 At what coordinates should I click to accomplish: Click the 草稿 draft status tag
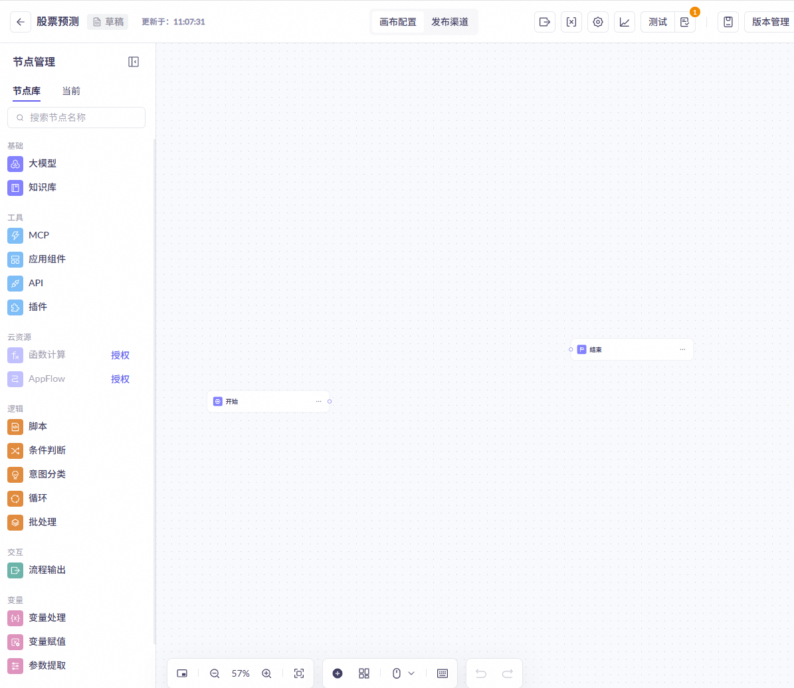click(108, 22)
